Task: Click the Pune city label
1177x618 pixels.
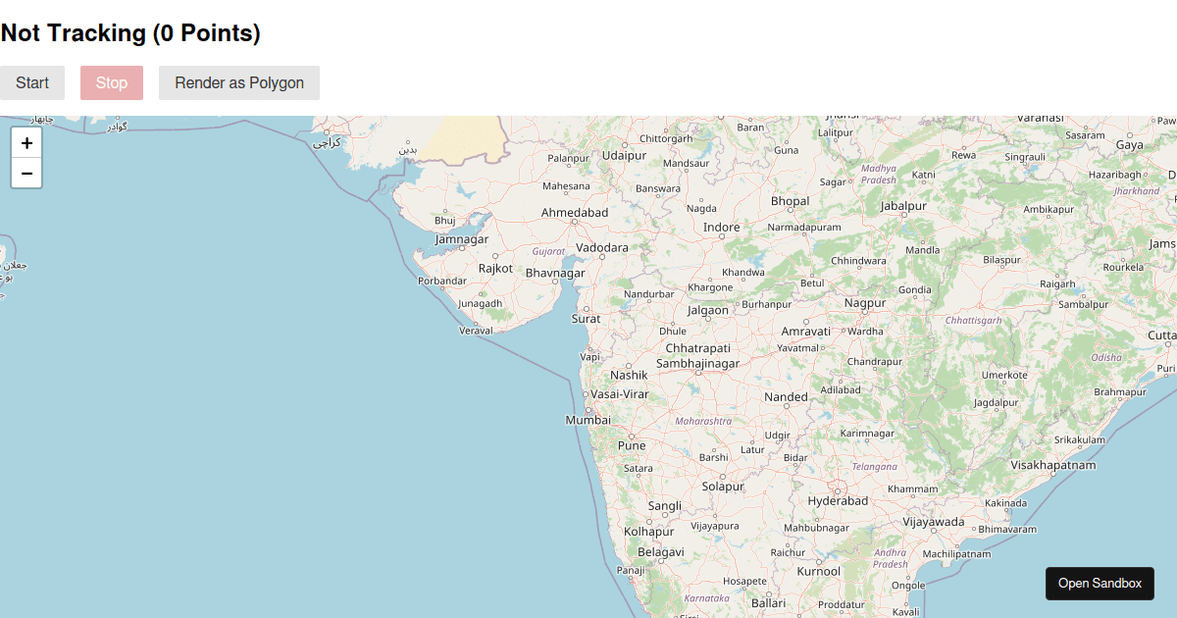Action: (632, 445)
